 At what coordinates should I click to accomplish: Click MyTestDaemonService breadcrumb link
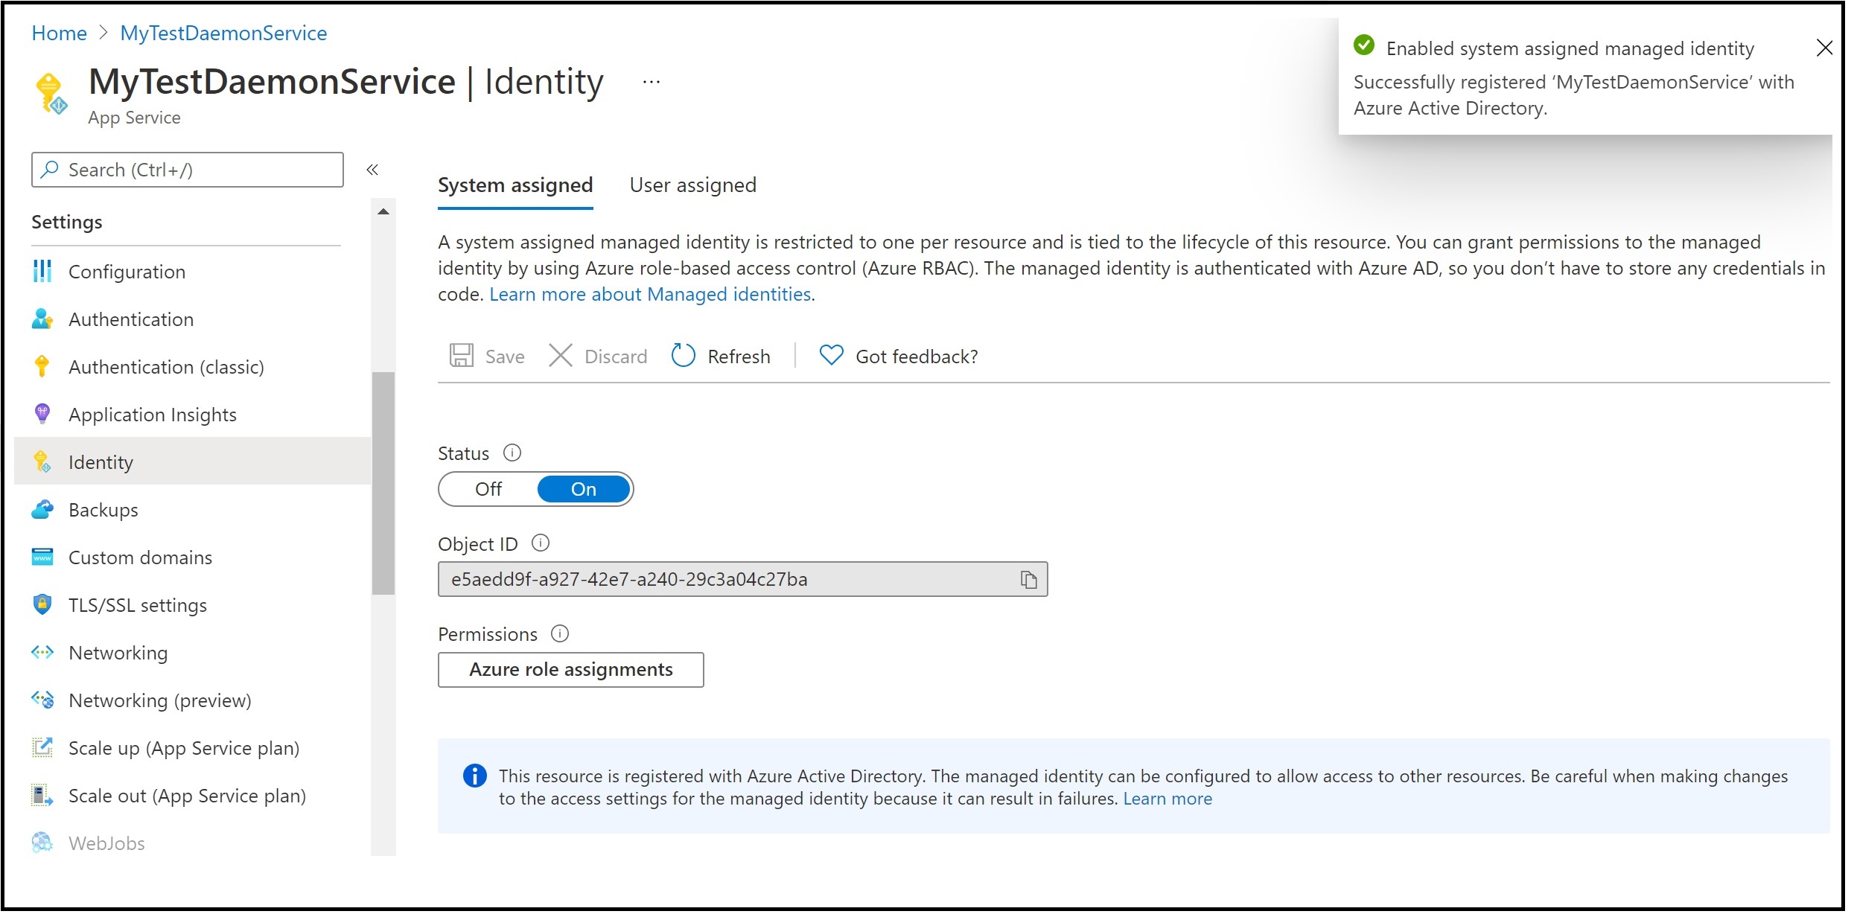coord(223,33)
